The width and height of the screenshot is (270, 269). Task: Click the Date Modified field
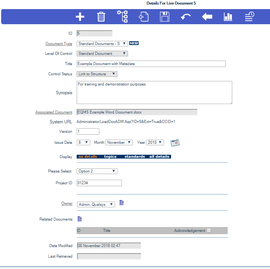(x=109, y=246)
